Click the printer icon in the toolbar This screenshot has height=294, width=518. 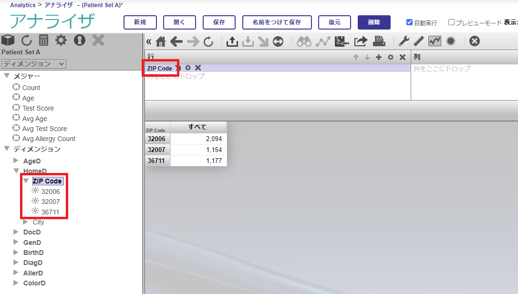[379, 41]
